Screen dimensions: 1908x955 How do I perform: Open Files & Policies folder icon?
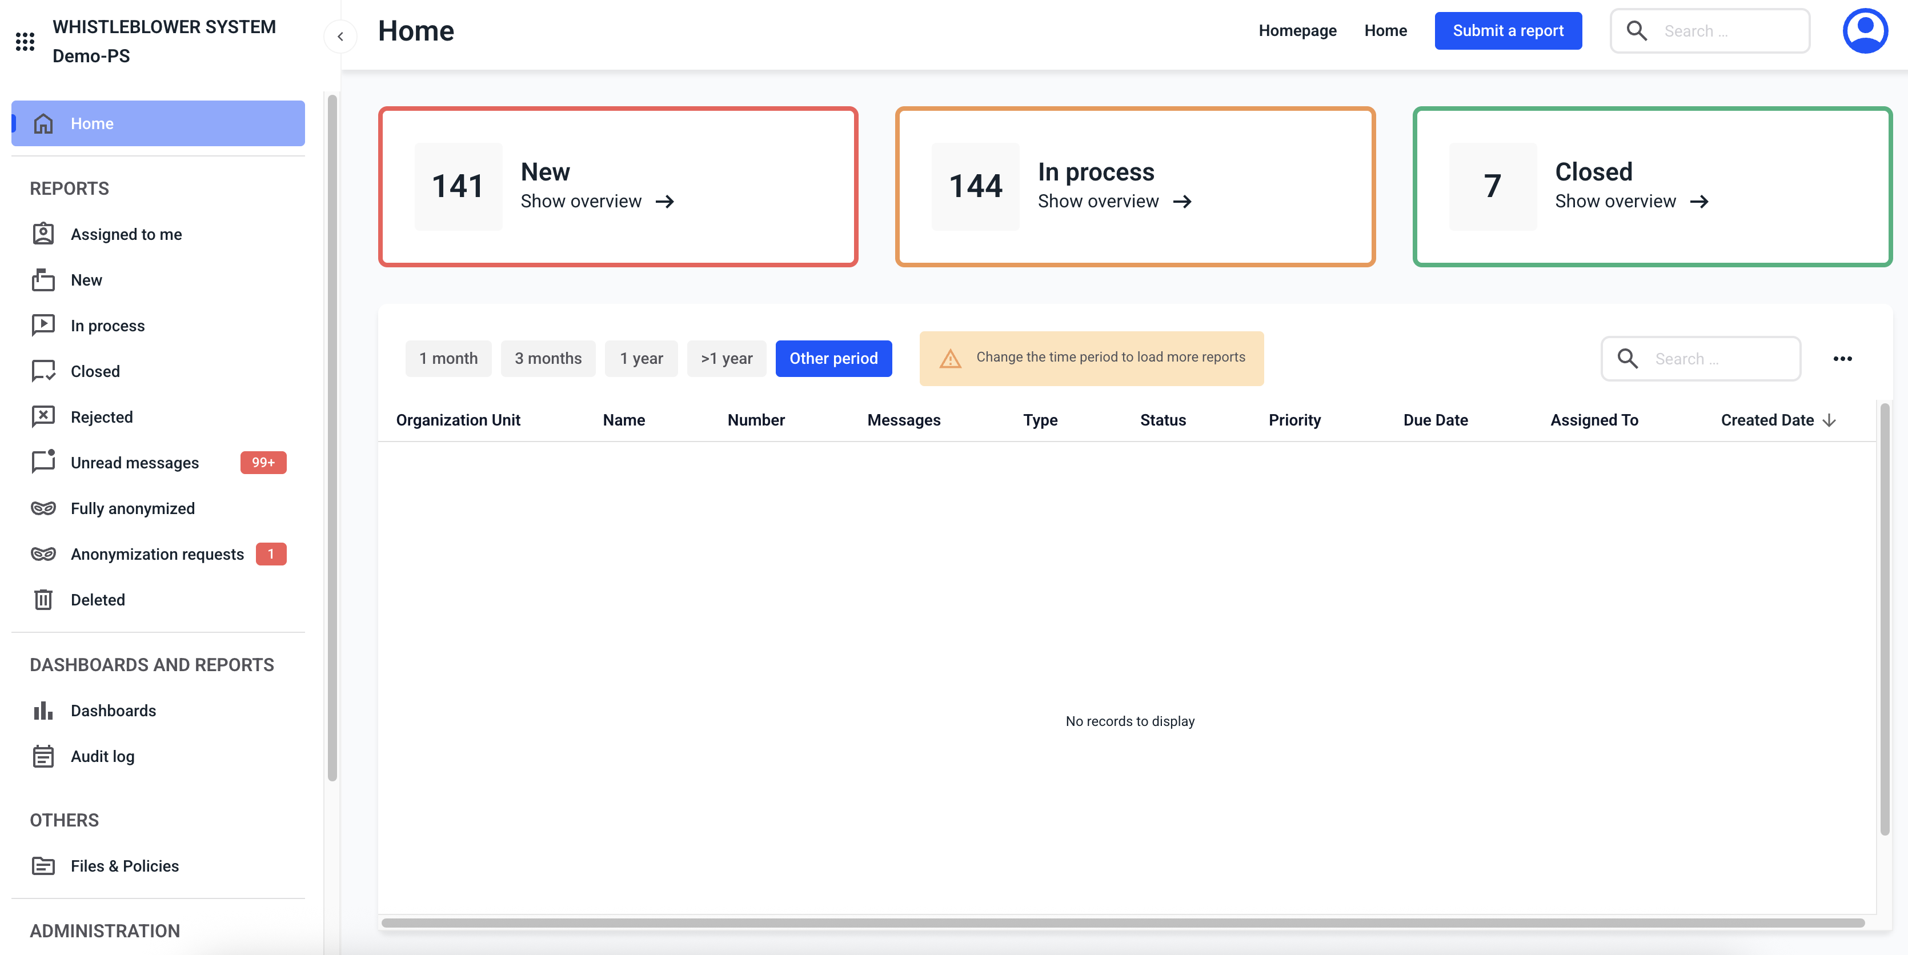click(x=43, y=866)
